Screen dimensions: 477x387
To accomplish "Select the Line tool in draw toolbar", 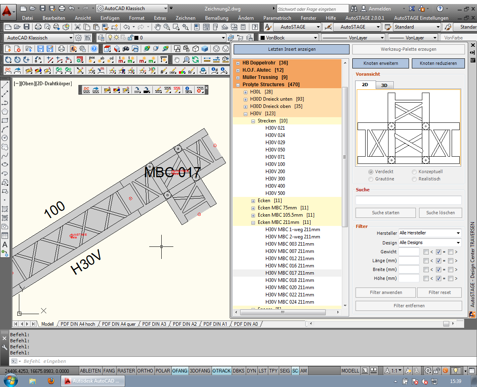I will click(5, 85).
